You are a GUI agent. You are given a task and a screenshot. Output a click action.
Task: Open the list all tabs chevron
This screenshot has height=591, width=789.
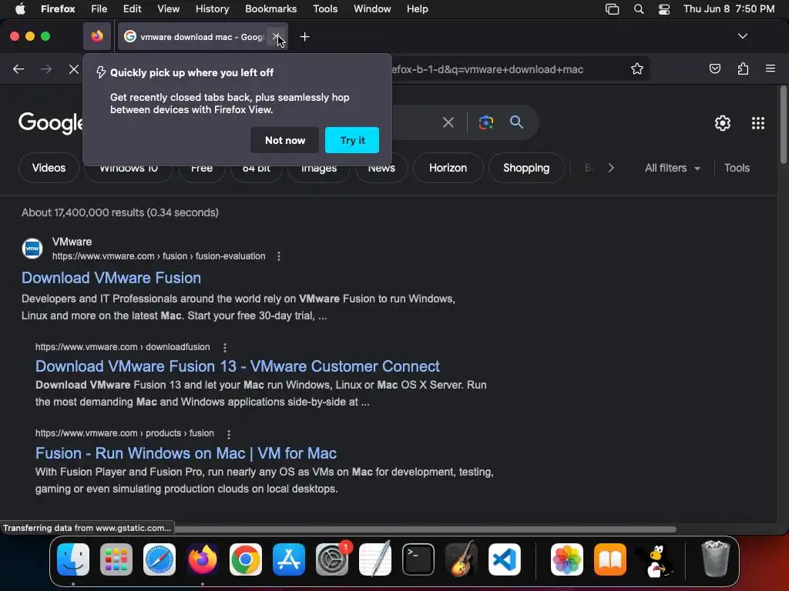(742, 36)
